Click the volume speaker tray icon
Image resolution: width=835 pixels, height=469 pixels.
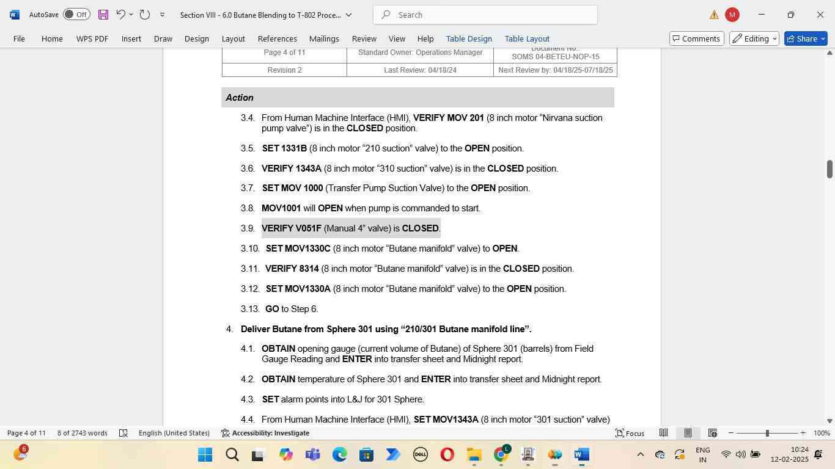tap(740, 455)
